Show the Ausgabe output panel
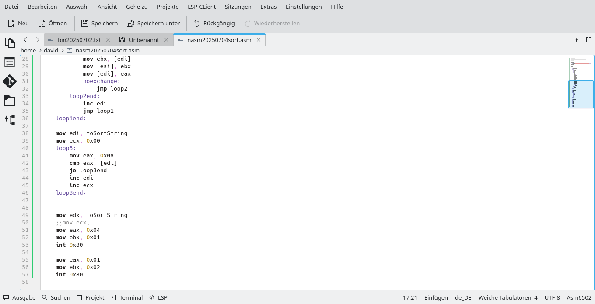This screenshot has width=595, height=304. (19, 297)
